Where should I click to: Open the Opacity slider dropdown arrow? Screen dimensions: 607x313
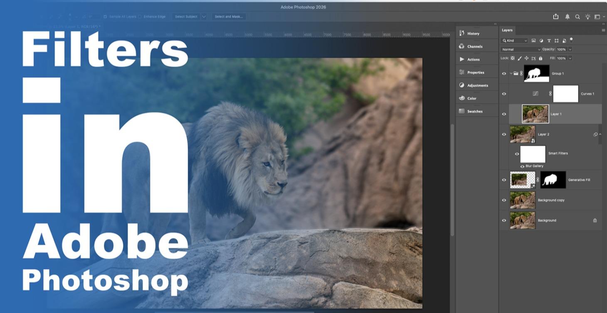coord(570,49)
